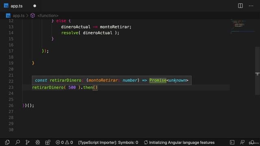
Task: Click the <function> breadcrumb item
Action: click(48, 16)
